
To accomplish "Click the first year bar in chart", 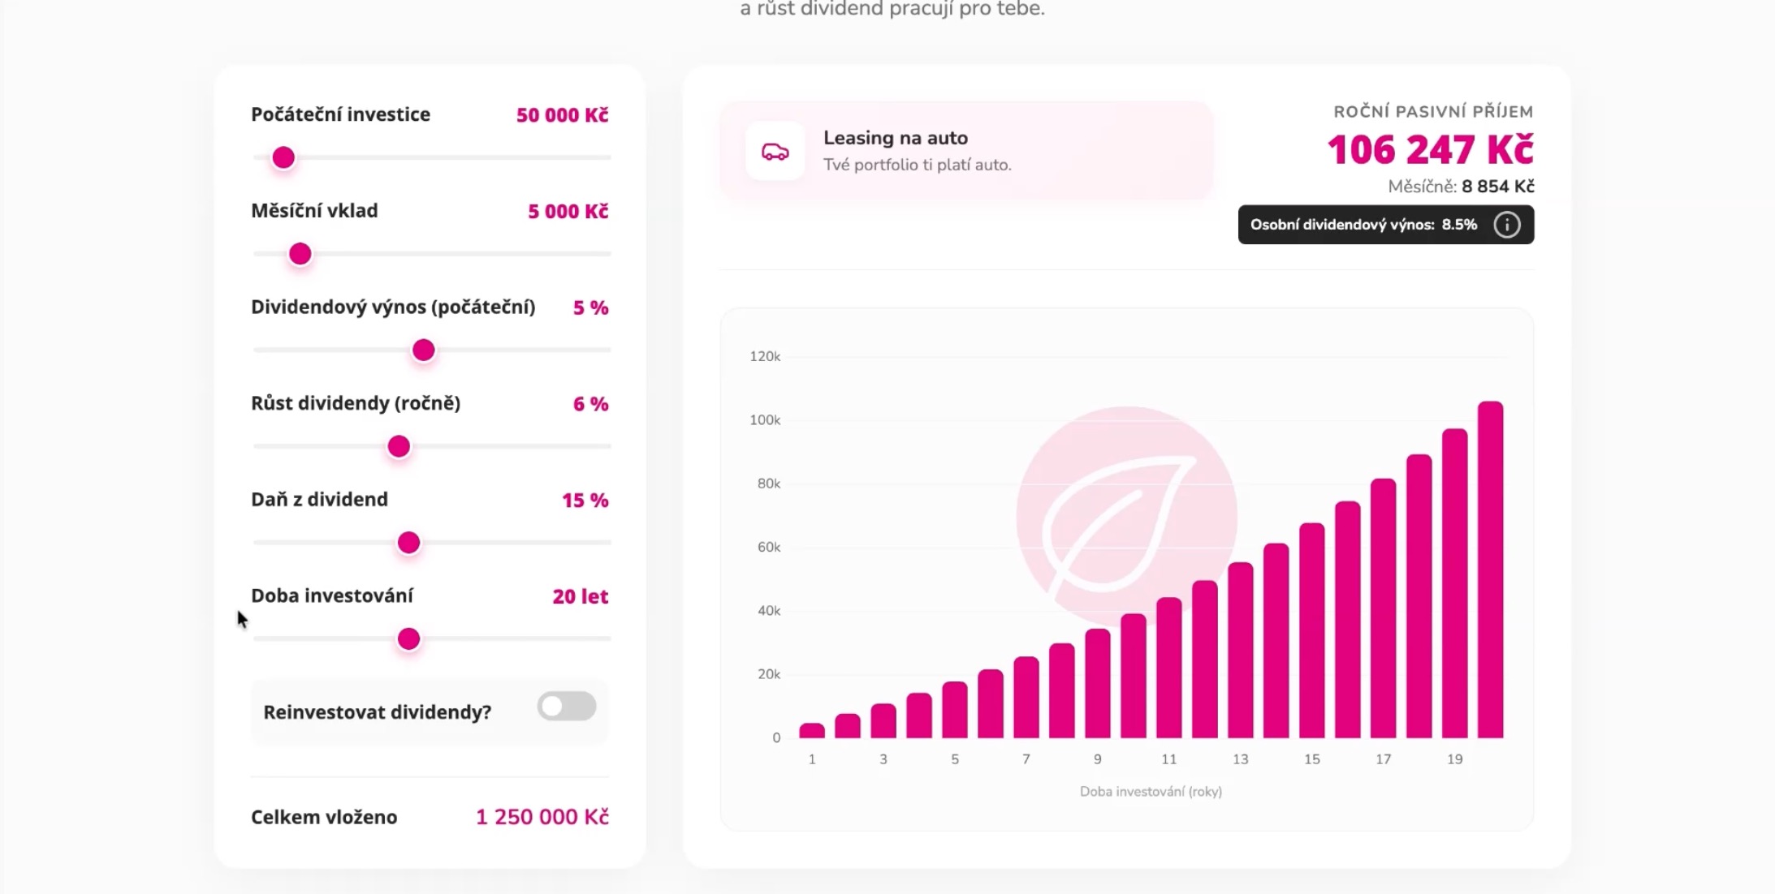I will tap(811, 730).
